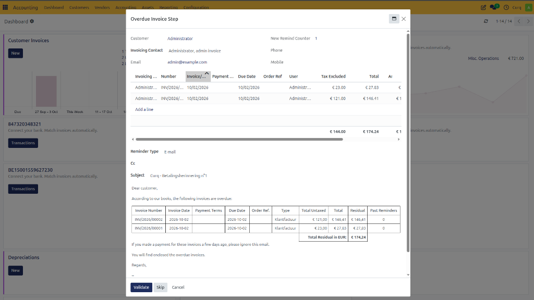The height and width of the screenshot is (300, 534).
Task: Click Transactions under account 847320348321
Action: tap(23, 143)
